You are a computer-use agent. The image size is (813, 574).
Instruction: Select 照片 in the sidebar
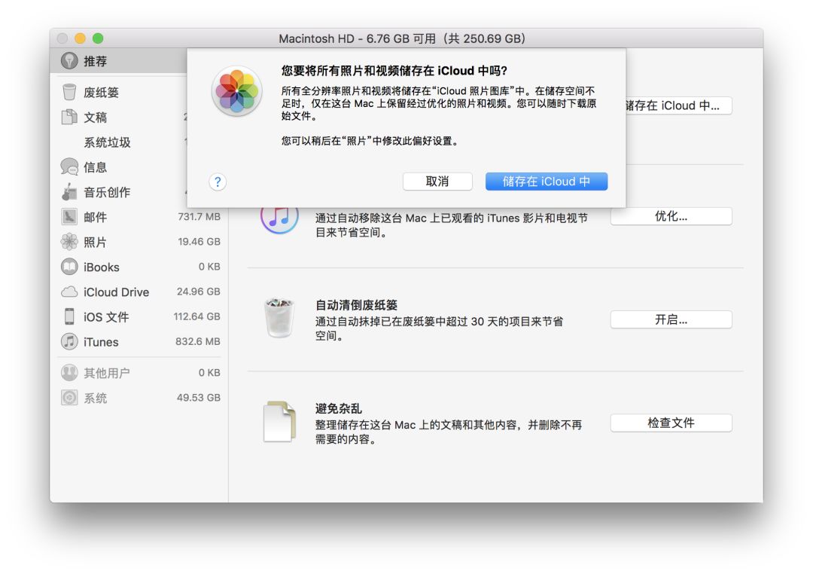96,242
